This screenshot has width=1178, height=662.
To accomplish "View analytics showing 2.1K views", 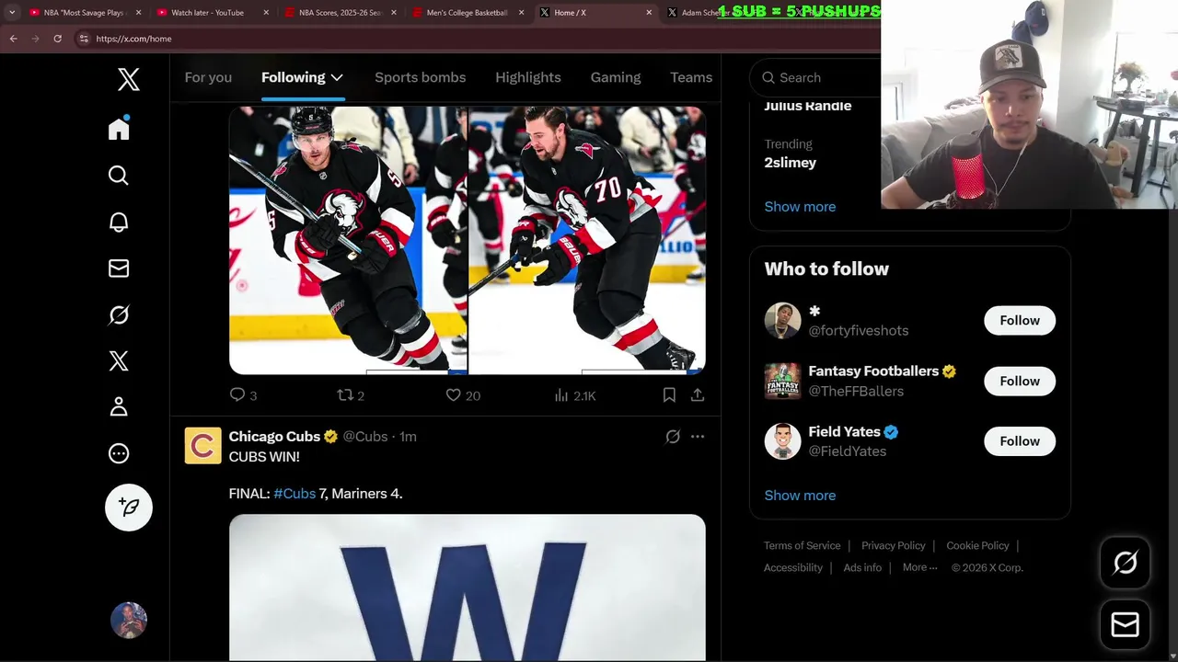I will click(575, 395).
